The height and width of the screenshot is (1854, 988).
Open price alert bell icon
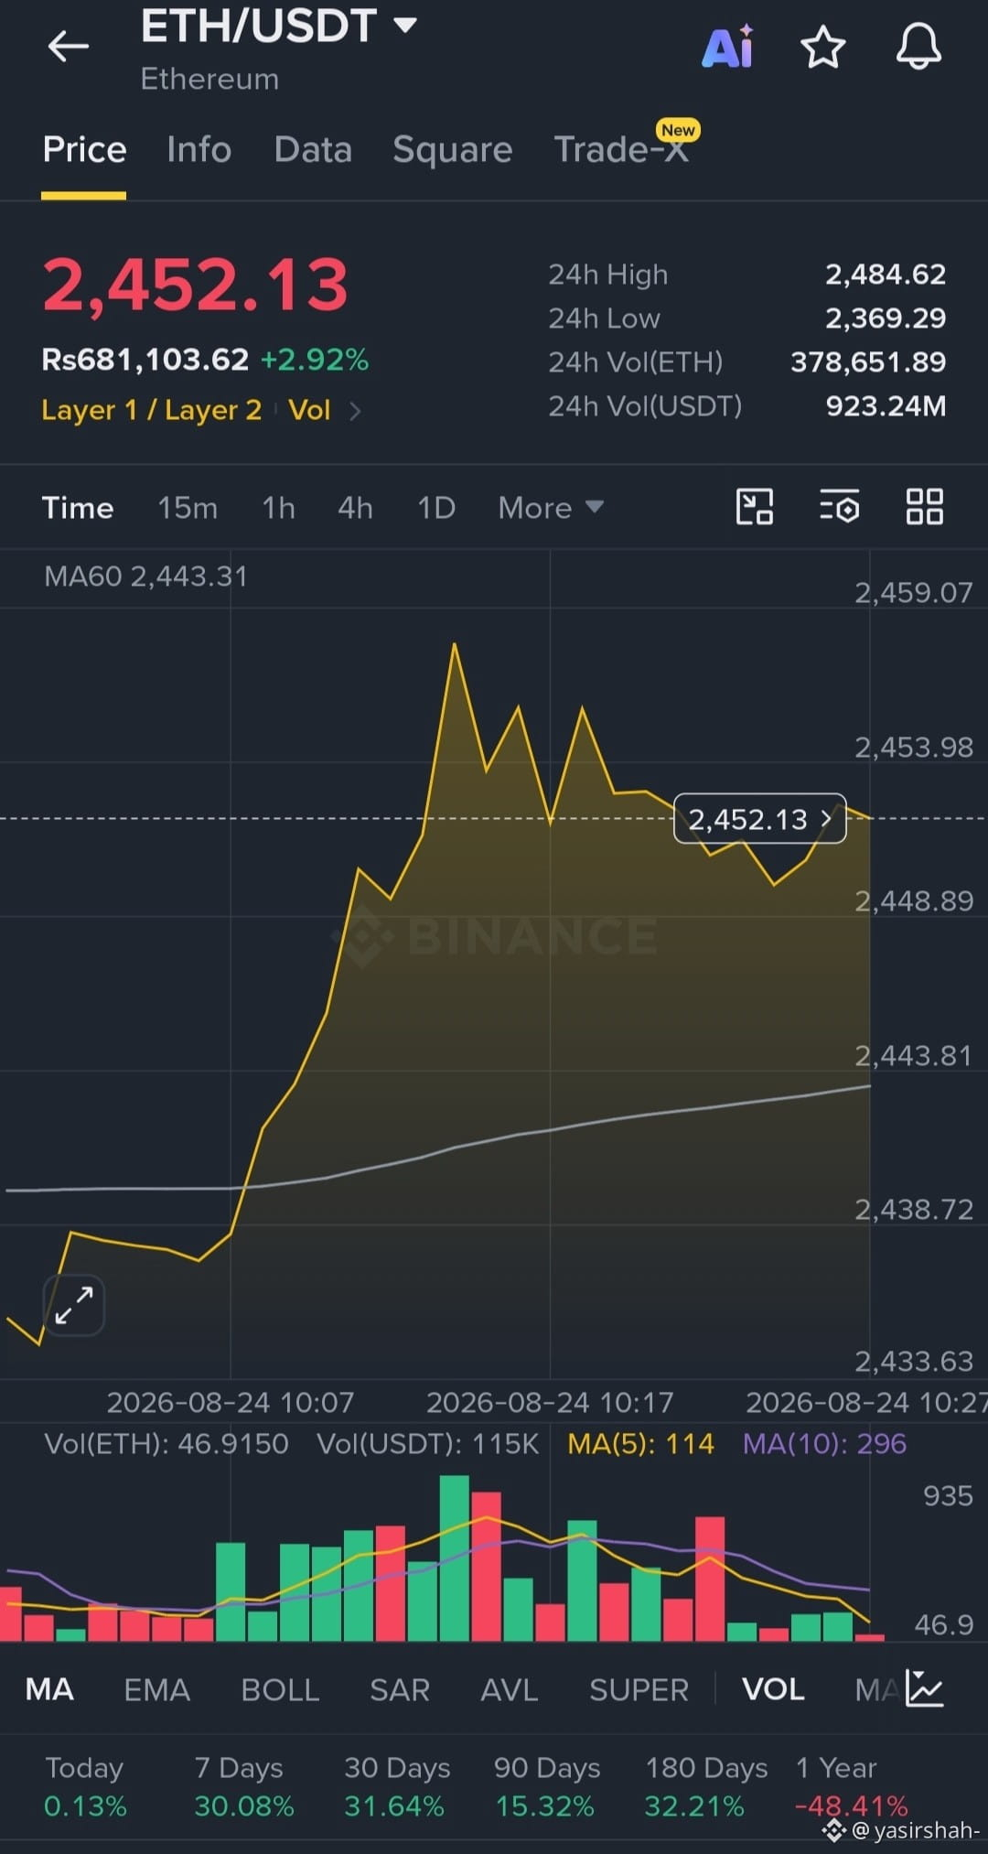pos(918,46)
